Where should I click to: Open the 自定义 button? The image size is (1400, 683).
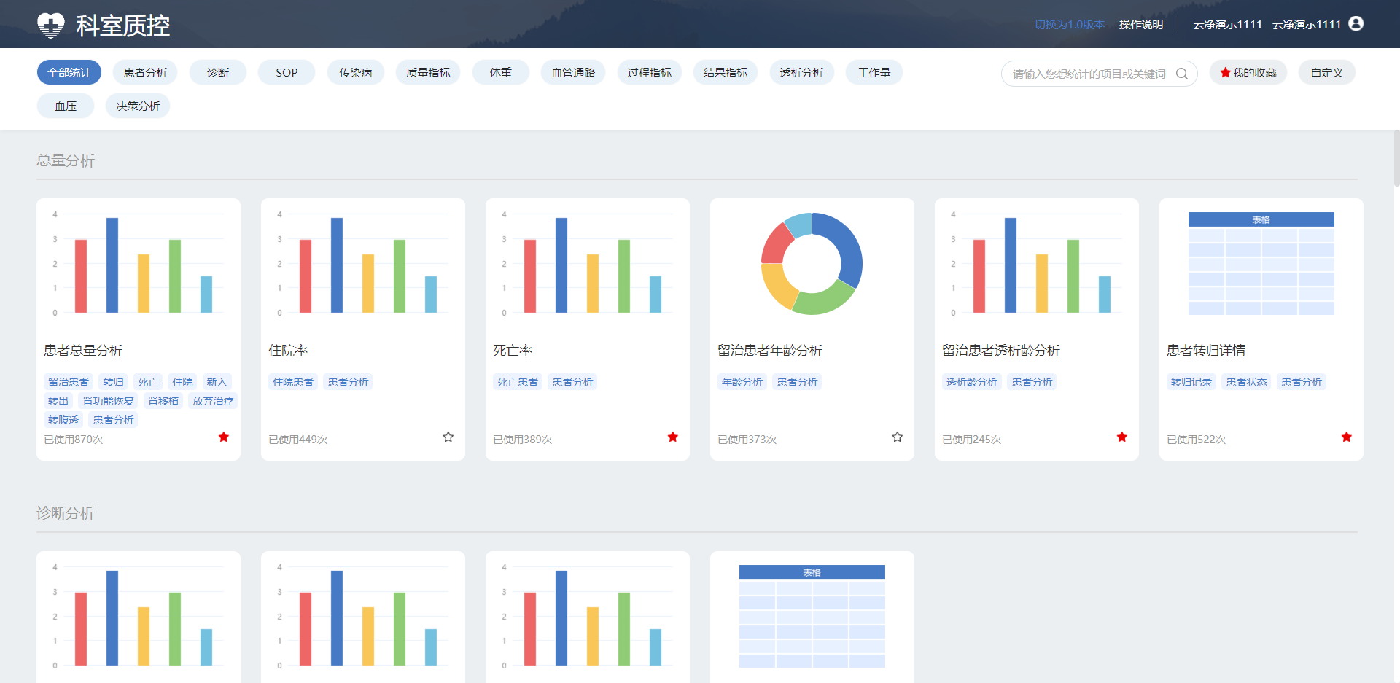(1327, 73)
